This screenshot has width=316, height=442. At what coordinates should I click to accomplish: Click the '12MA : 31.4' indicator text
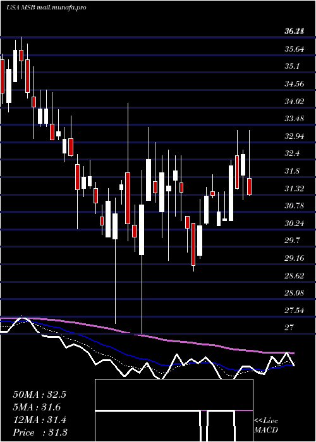pyautogui.click(x=39, y=420)
